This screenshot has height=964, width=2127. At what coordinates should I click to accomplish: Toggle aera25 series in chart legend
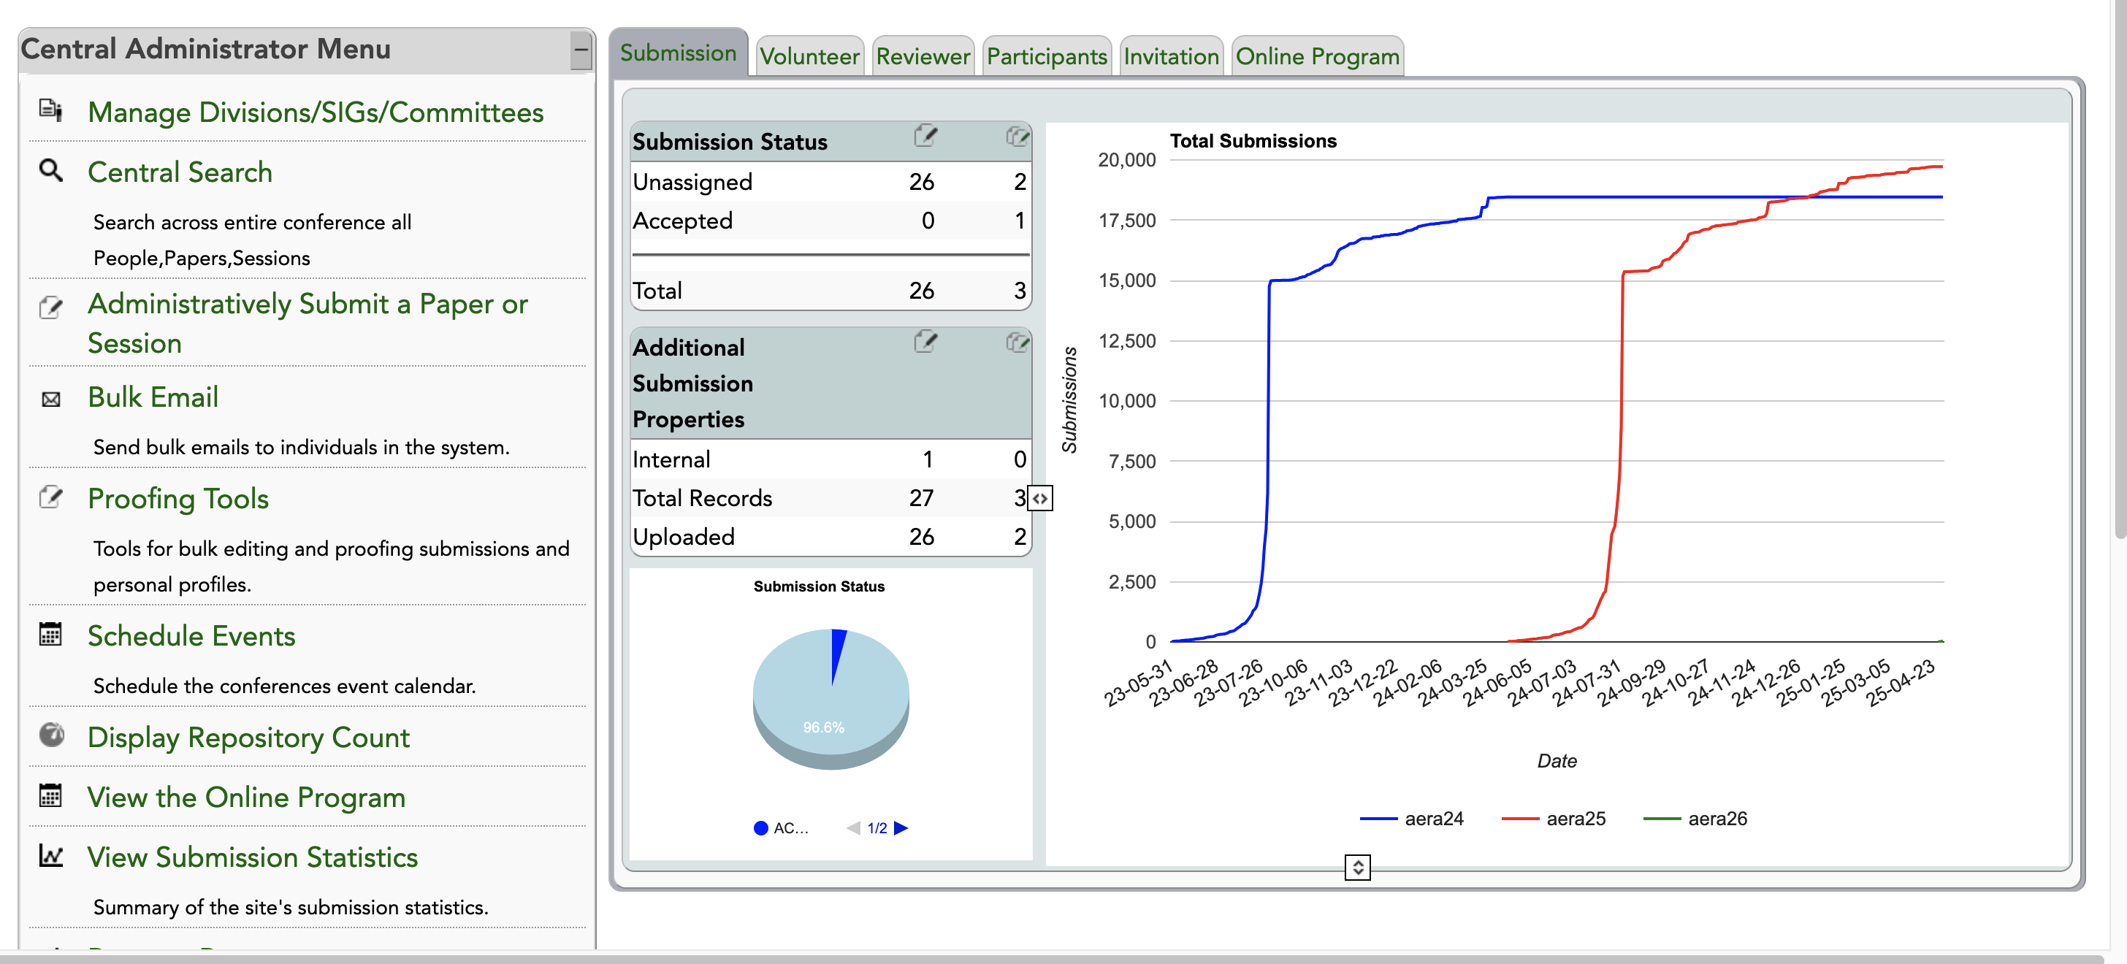(x=1575, y=818)
